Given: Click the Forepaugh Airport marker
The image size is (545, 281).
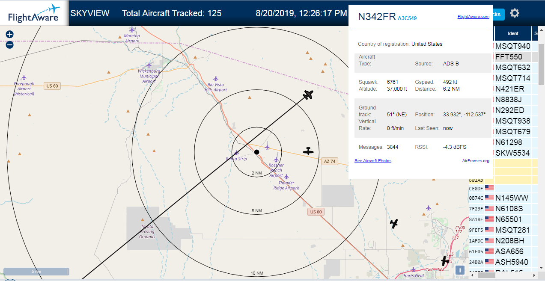Looking at the screenshot, I should coord(24,77).
